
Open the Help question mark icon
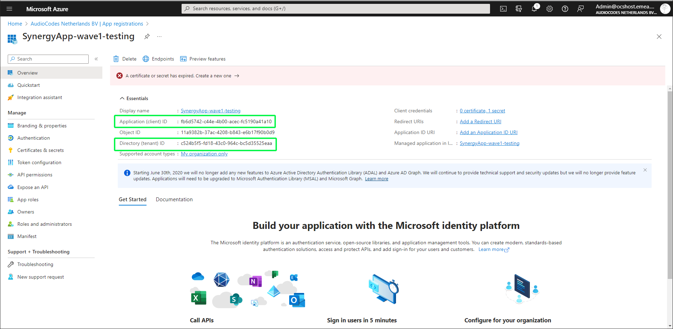pos(565,9)
